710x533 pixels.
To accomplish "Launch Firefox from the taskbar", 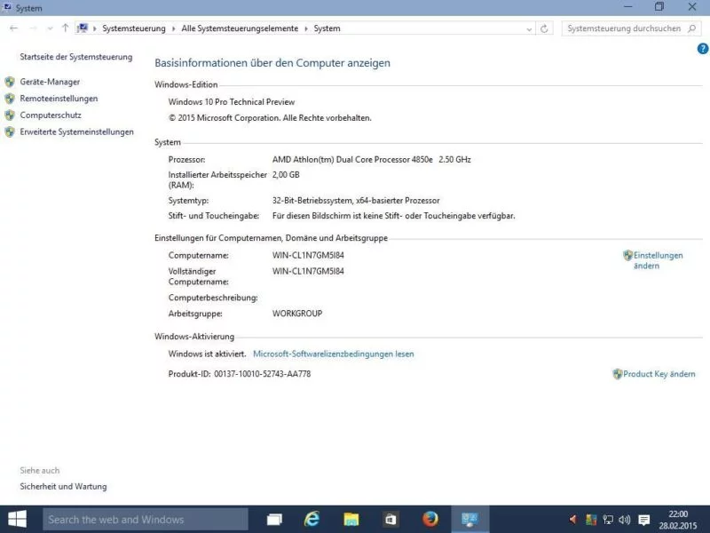I will [x=430, y=520].
